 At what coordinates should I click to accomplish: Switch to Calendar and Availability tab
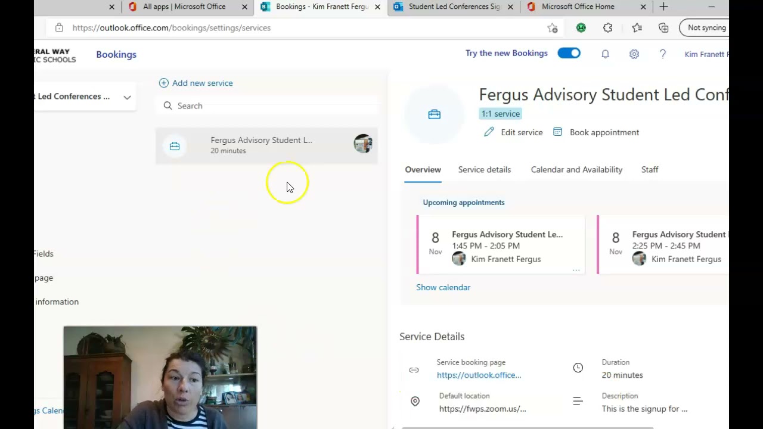(x=576, y=170)
